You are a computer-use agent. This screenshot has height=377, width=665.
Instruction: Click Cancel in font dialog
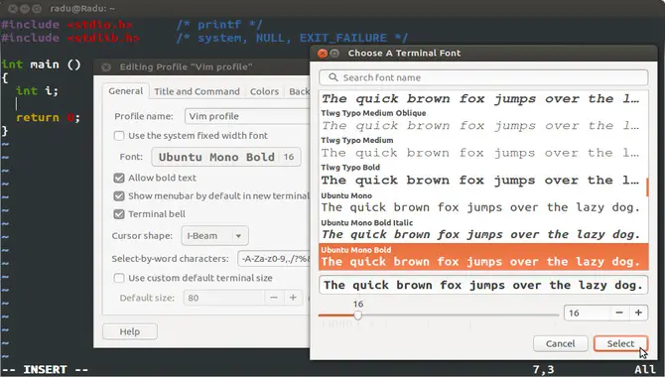click(x=560, y=343)
